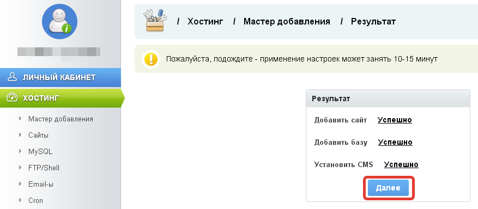Click the arrow bullet beside Мастер добавления
Screen dimensions: 478x209
(x=20, y=118)
